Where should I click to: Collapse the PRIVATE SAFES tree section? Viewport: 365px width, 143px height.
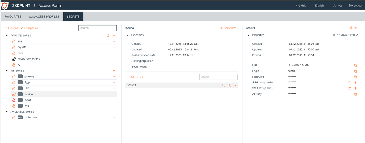(7, 36)
